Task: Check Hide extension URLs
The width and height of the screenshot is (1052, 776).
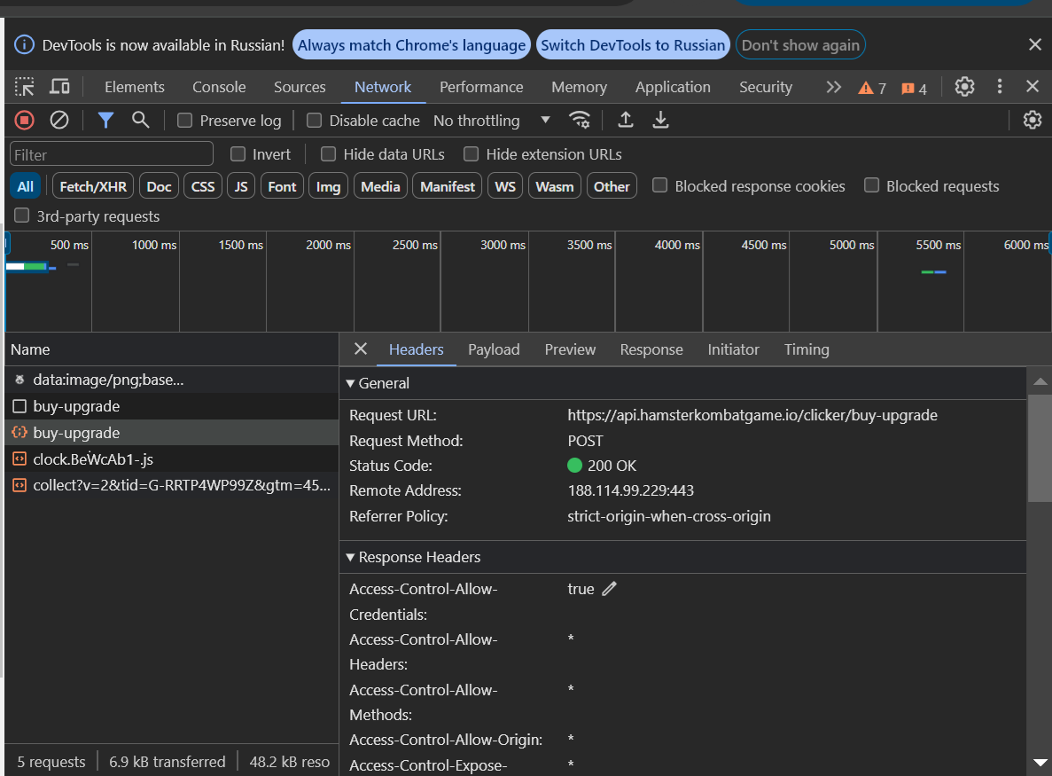Action: click(471, 154)
